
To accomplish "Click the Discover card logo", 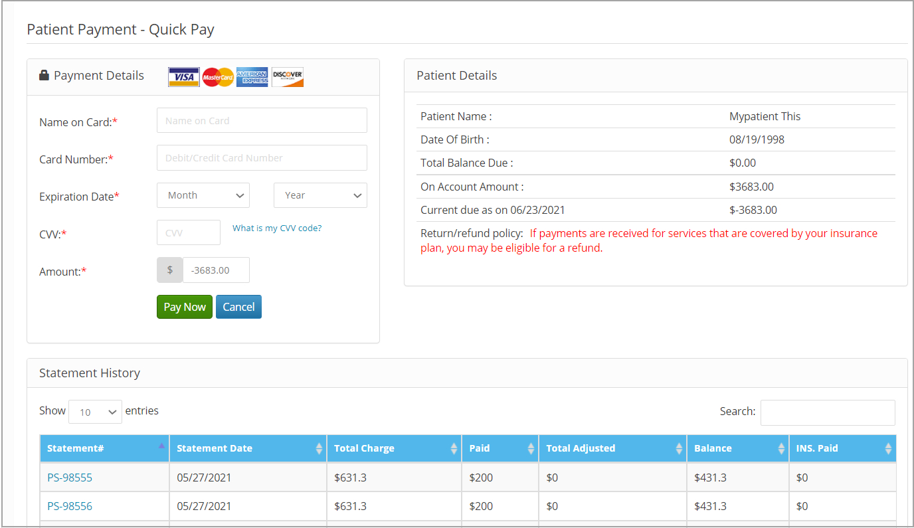I will pyautogui.click(x=288, y=77).
